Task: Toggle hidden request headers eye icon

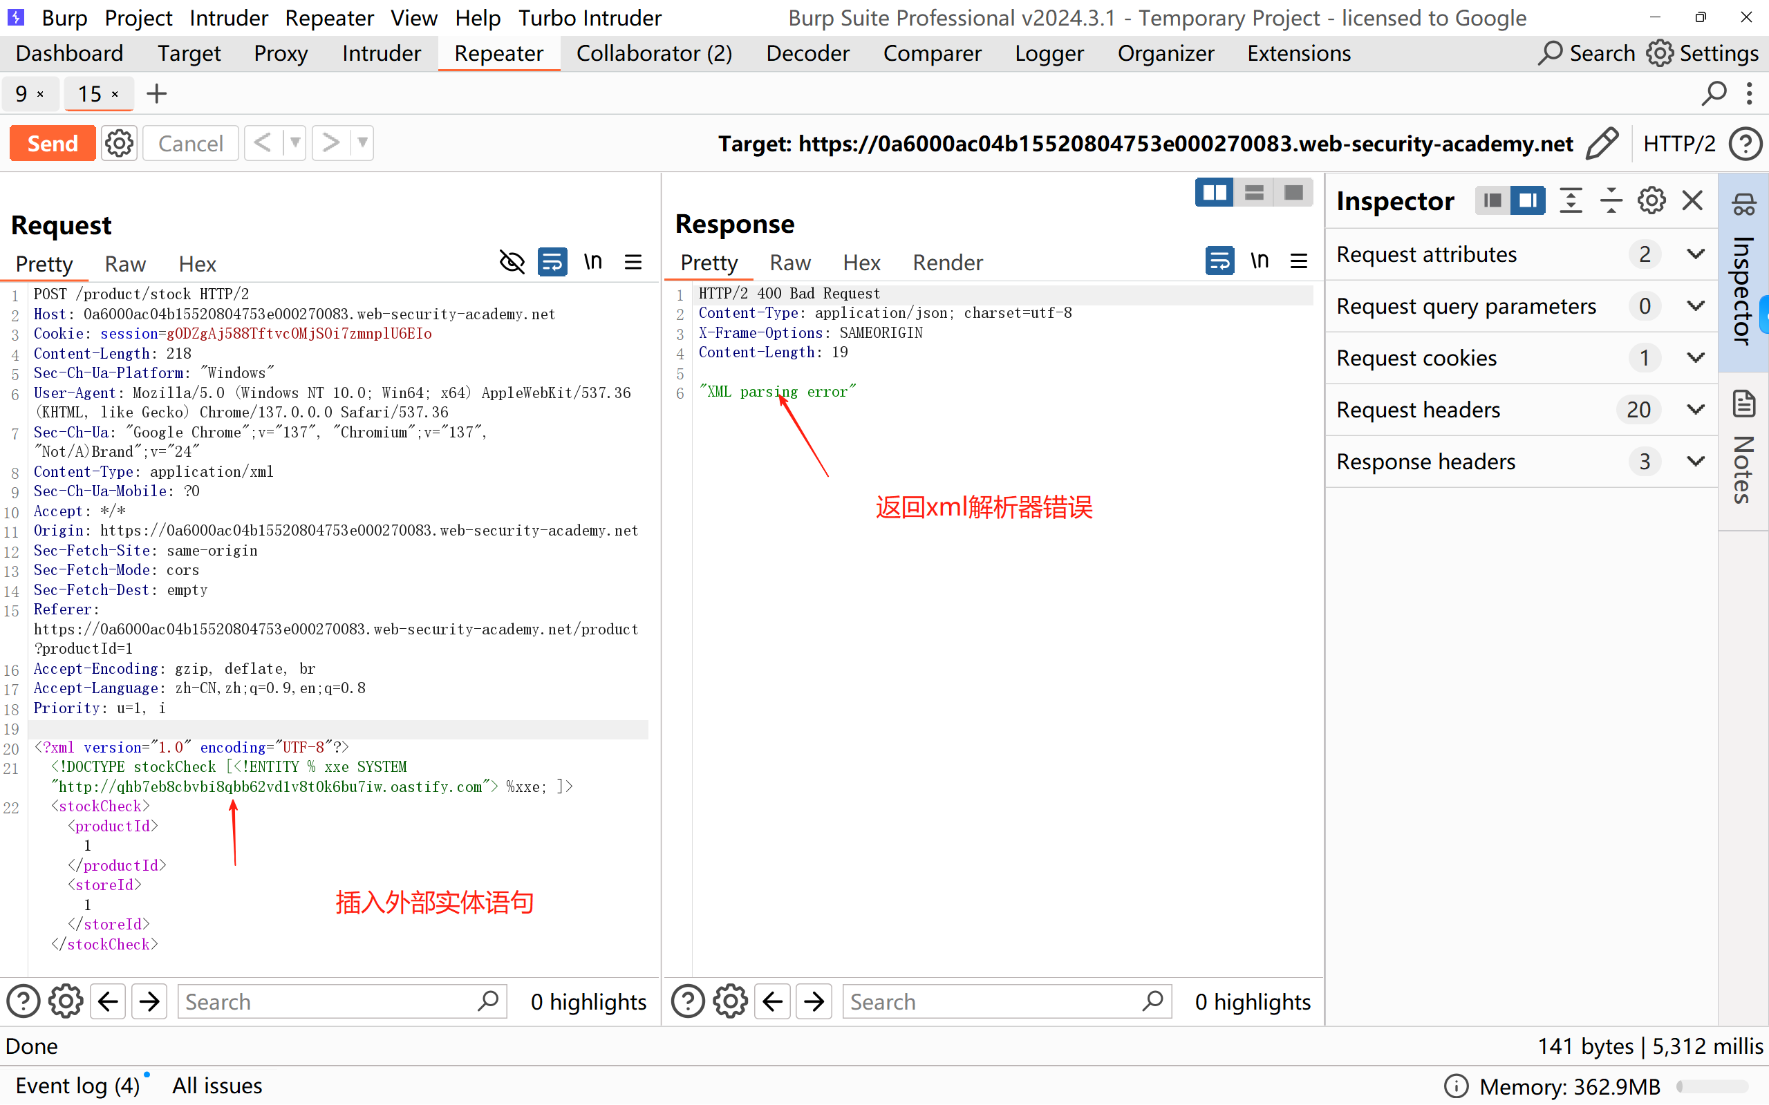Action: point(512,263)
